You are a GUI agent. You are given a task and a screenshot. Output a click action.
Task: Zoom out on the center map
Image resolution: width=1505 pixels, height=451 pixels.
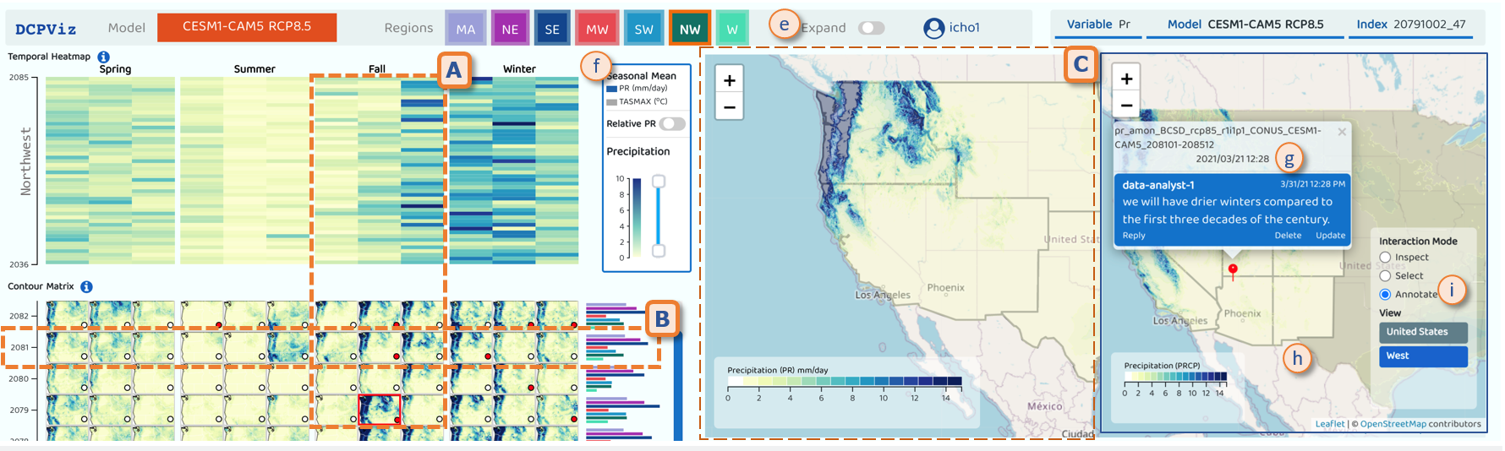(729, 107)
